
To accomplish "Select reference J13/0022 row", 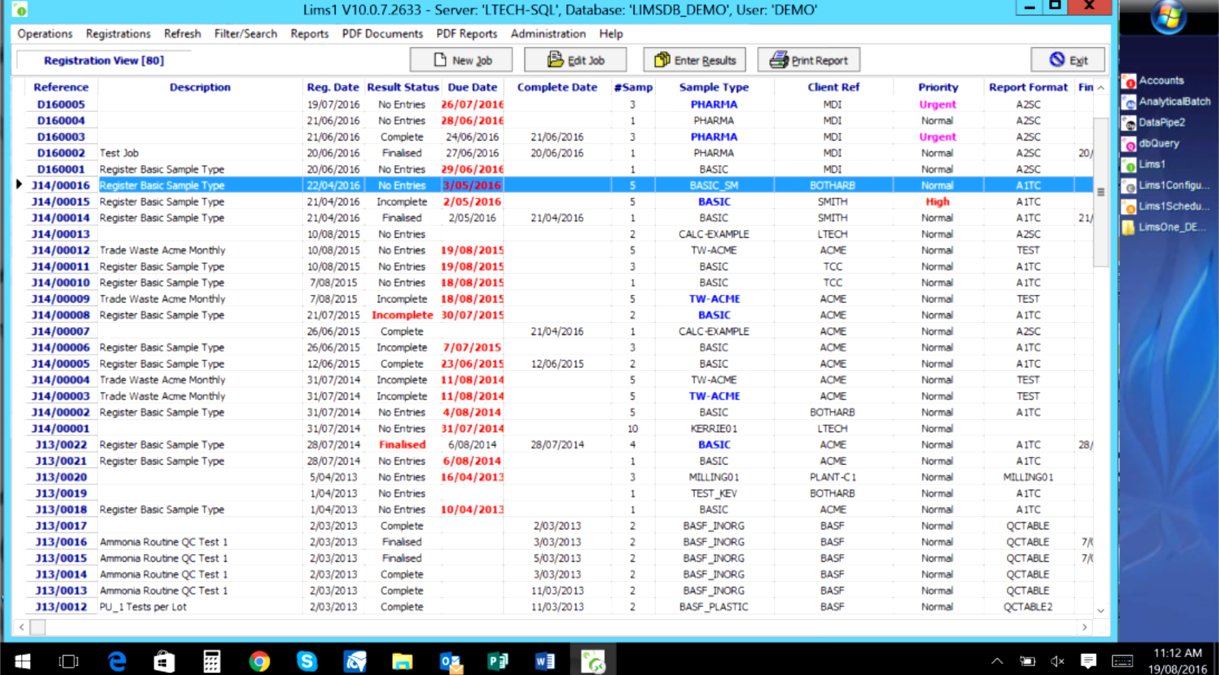I will 559,444.
